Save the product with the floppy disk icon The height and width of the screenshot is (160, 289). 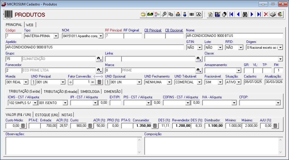click(217, 14)
